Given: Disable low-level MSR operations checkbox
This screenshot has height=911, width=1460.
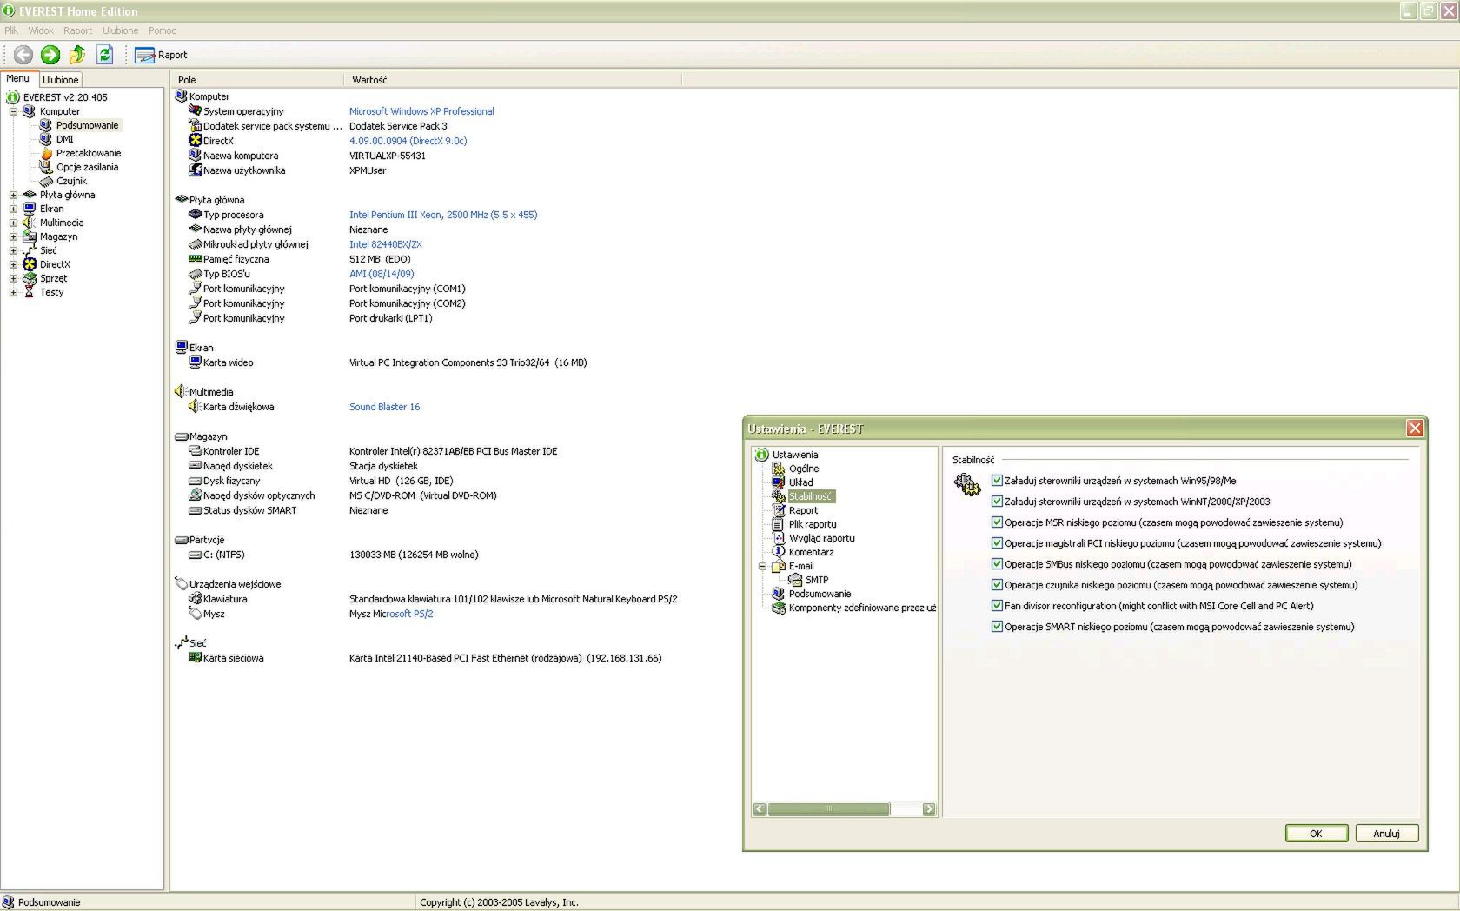Looking at the screenshot, I should click(x=997, y=522).
